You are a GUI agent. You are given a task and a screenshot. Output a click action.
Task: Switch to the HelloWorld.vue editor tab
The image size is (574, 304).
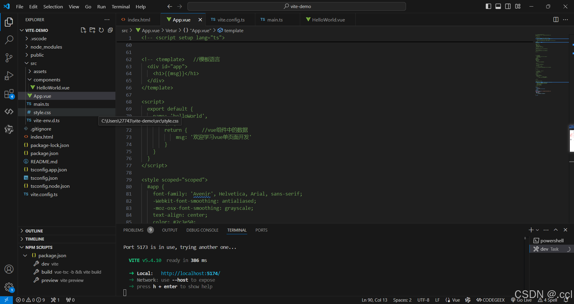(x=327, y=20)
